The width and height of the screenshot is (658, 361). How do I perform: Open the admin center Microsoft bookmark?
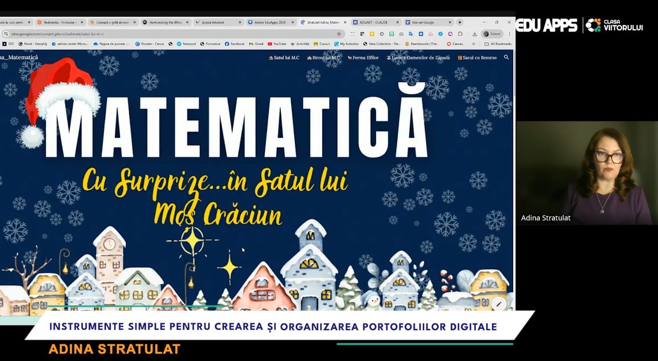pyautogui.click(x=70, y=44)
